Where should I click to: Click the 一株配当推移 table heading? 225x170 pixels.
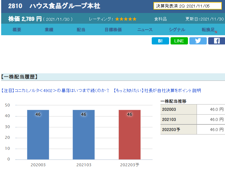click(x=173, y=101)
